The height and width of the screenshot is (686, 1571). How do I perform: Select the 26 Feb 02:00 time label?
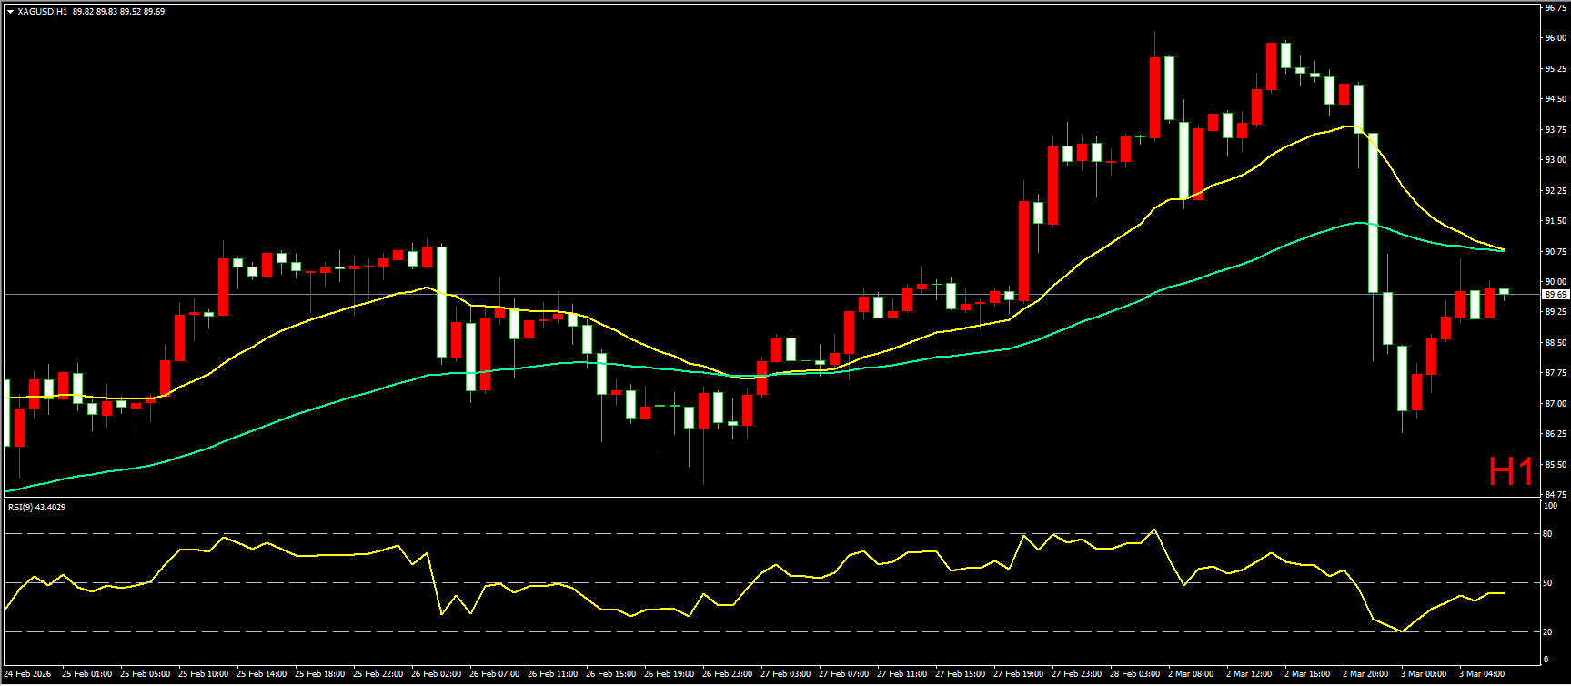pos(436,674)
